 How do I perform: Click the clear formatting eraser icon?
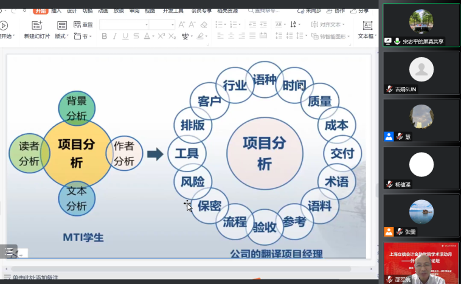(x=204, y=25)
